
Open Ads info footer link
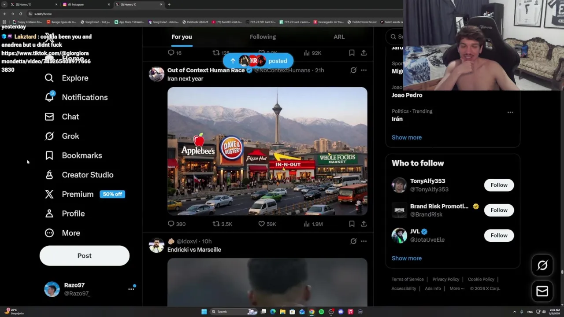pos(433,288)
